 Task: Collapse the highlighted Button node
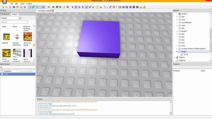pyautogui.click(x=177, y=52)
